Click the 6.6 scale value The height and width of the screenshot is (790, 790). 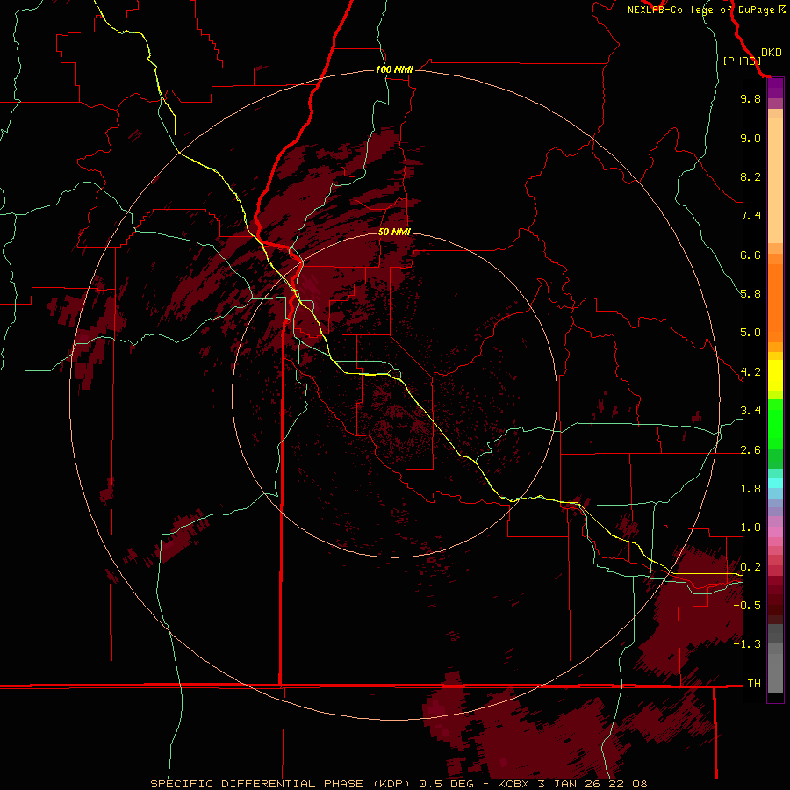pos(750,255)
